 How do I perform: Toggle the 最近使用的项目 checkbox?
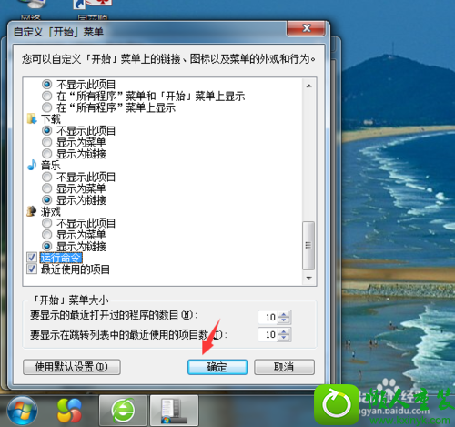32,269
